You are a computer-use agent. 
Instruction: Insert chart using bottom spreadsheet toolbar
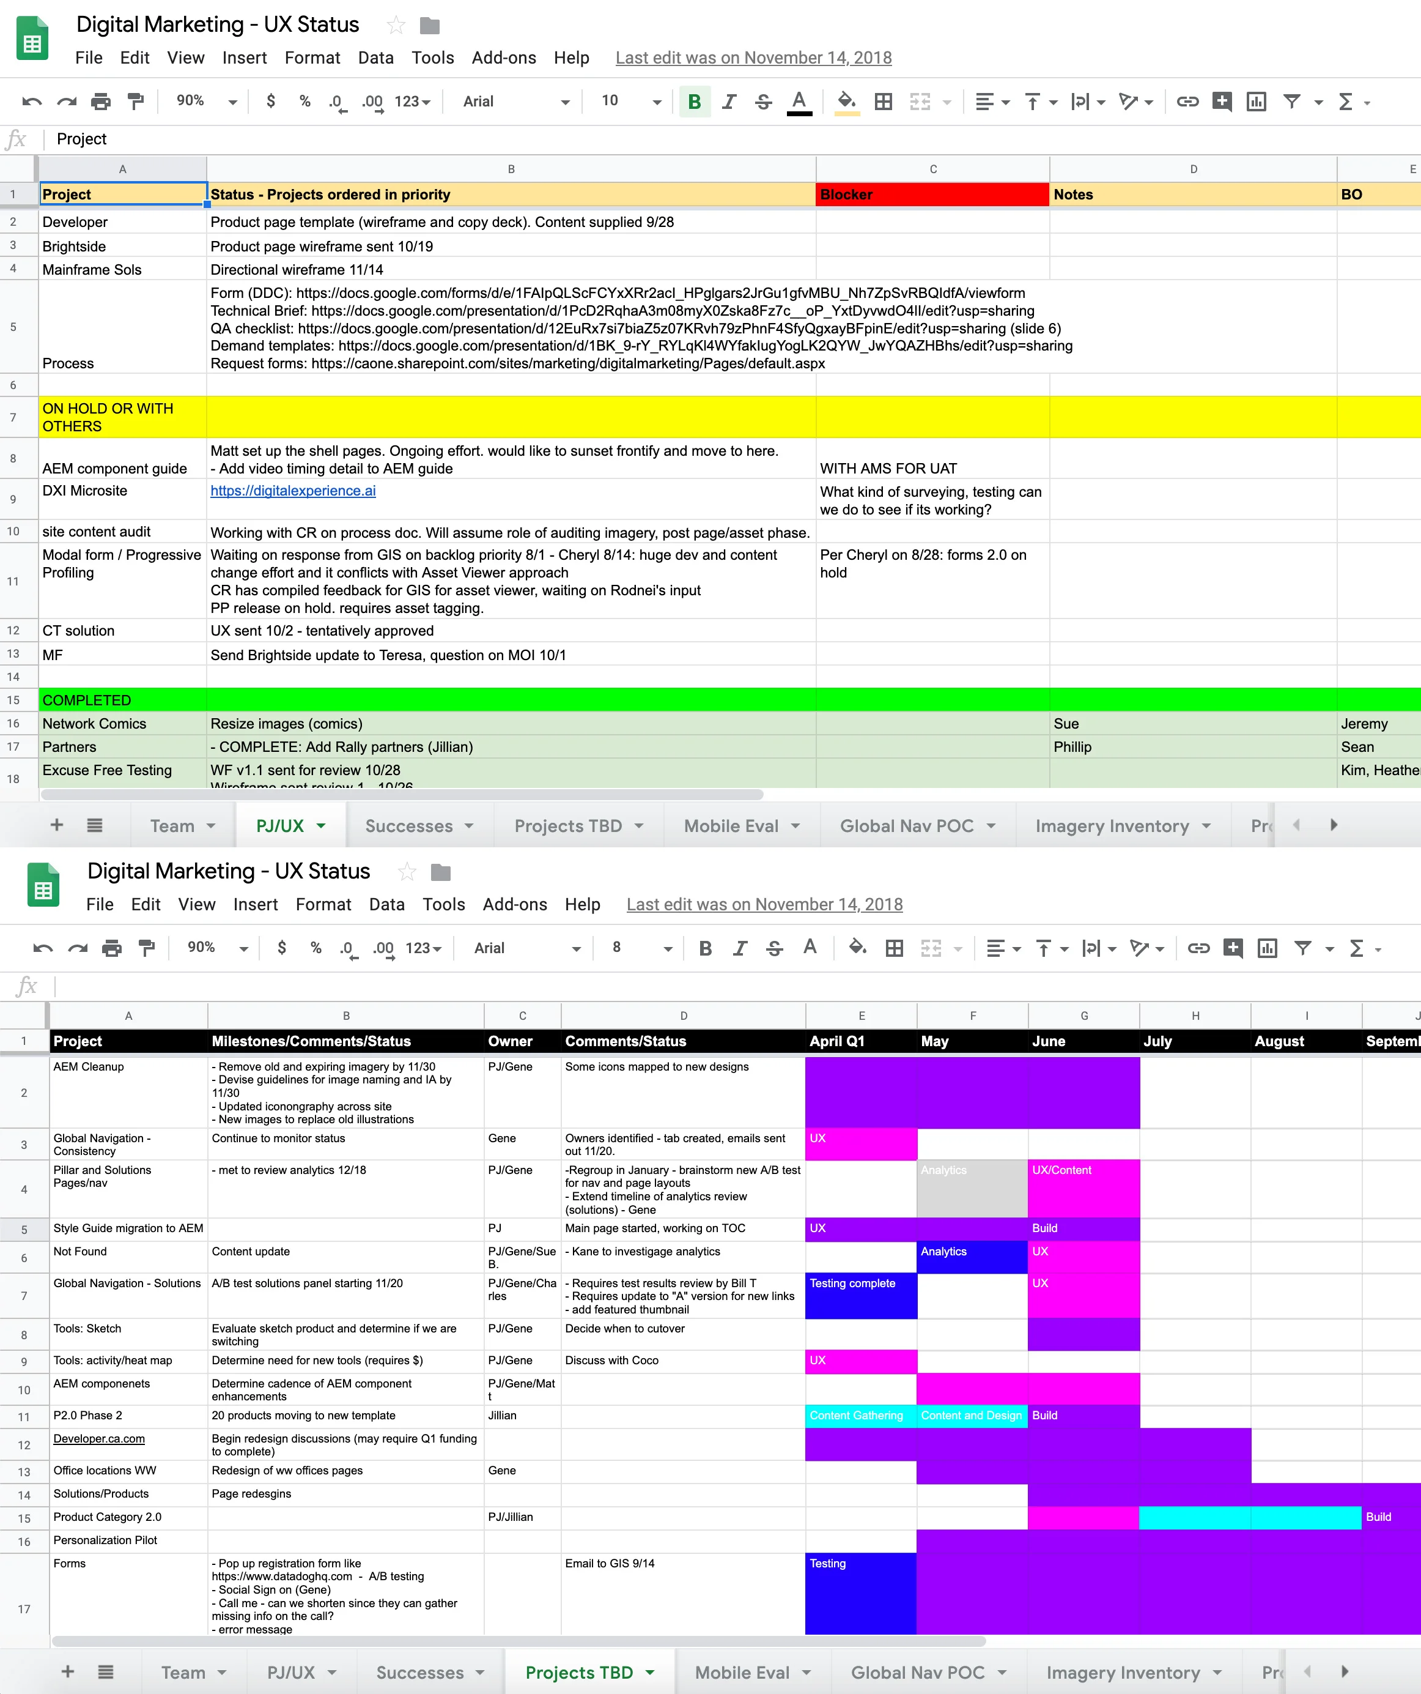(1267, 949)
